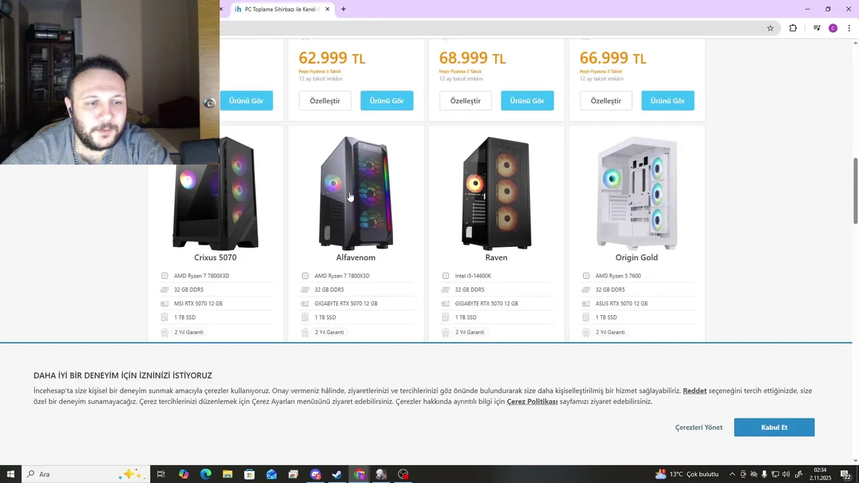Launch Steam from the taskbar

click(337, 474)
